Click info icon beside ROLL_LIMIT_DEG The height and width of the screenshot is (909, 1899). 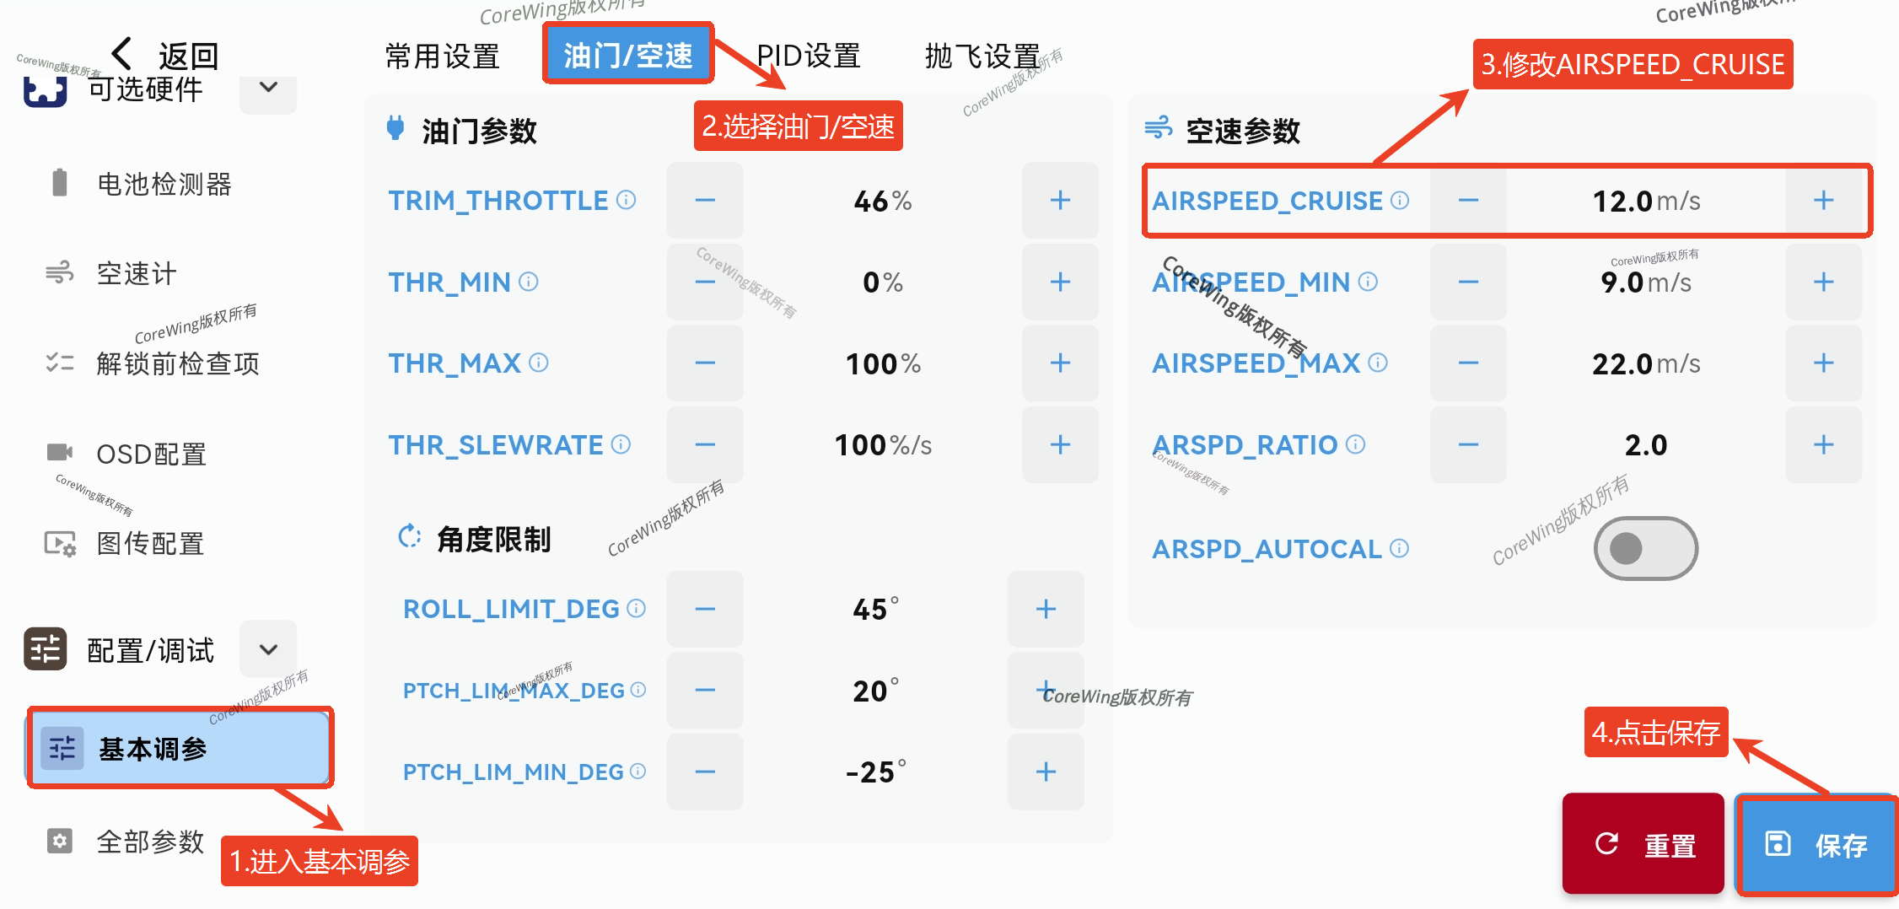click(637, 608)
